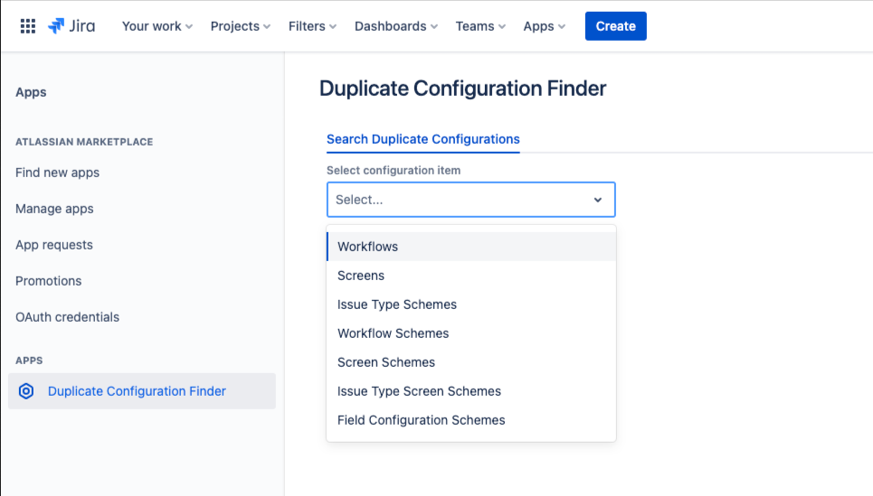Open the Teams dropdown menu
873x496 pixels.
[x=480, y=26]
